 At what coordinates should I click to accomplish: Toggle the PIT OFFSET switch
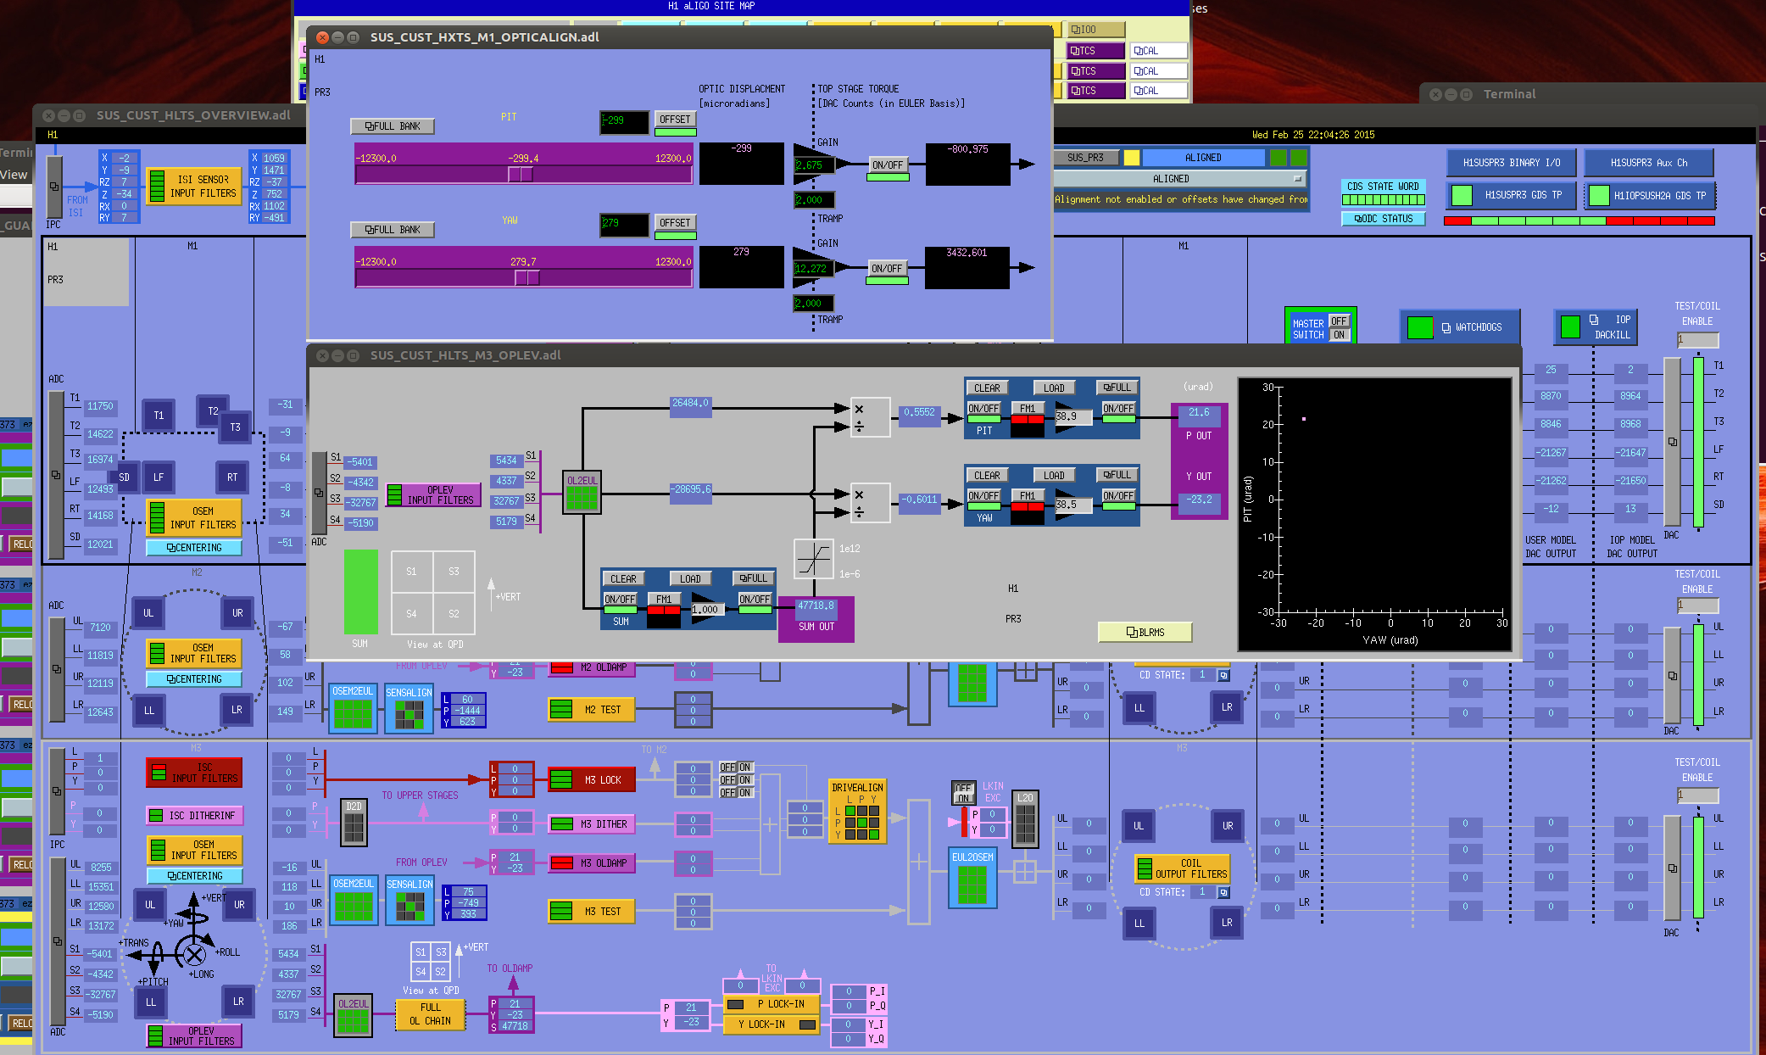[x=675, y=120]
